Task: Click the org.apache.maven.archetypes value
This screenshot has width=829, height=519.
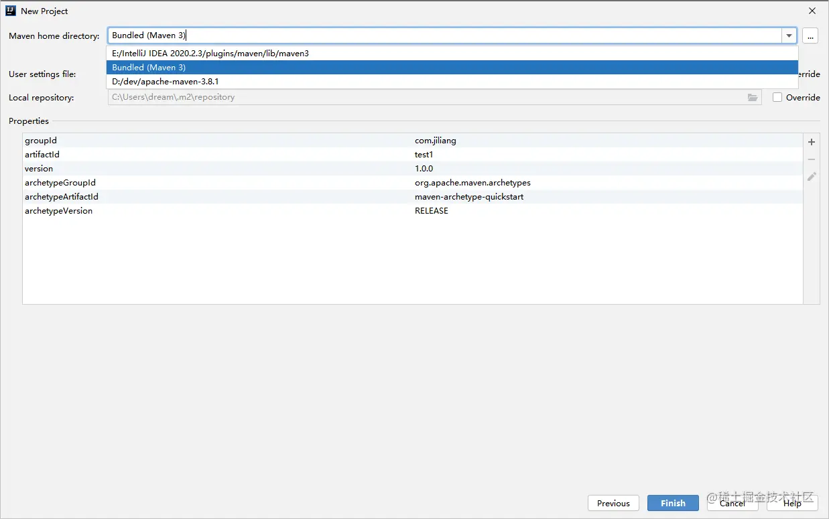Action: [472, 183]
